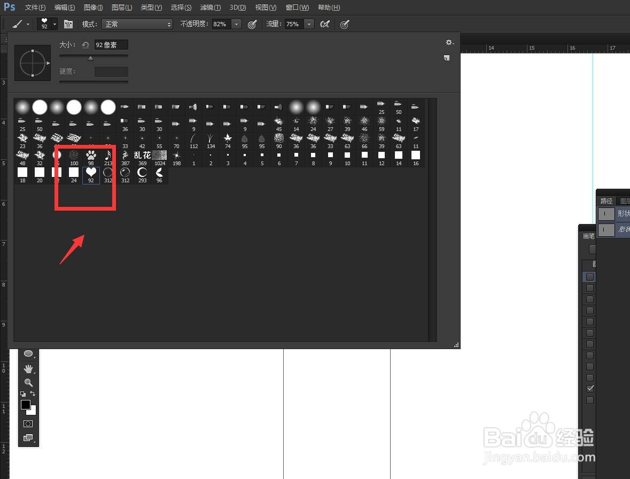This screenshot has height=479, width=630.
Task: Tick the checkbox in highlighted Brush panel row
Action: coord(590,277)
